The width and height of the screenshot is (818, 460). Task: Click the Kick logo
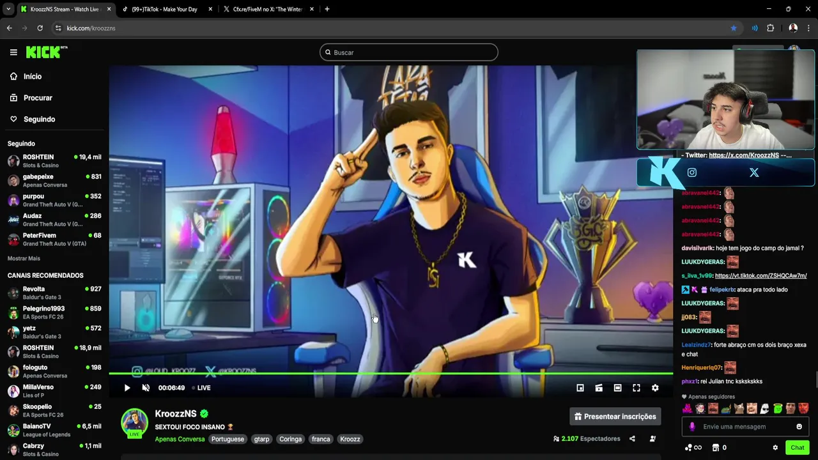[47, 52]
